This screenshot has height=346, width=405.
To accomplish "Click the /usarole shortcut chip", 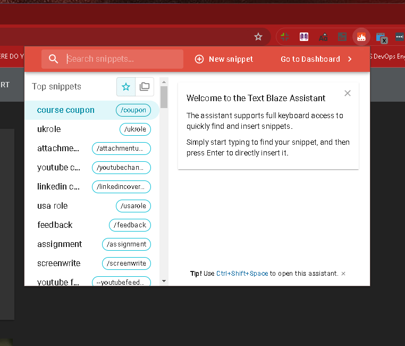I will pyautogui.click(x=133, y=206).
